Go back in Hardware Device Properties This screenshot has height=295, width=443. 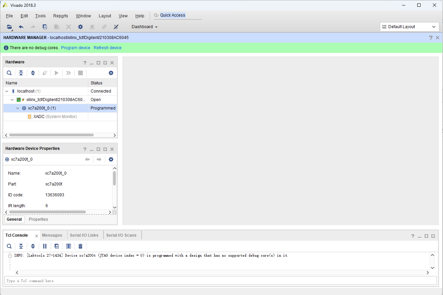(87, 159)
